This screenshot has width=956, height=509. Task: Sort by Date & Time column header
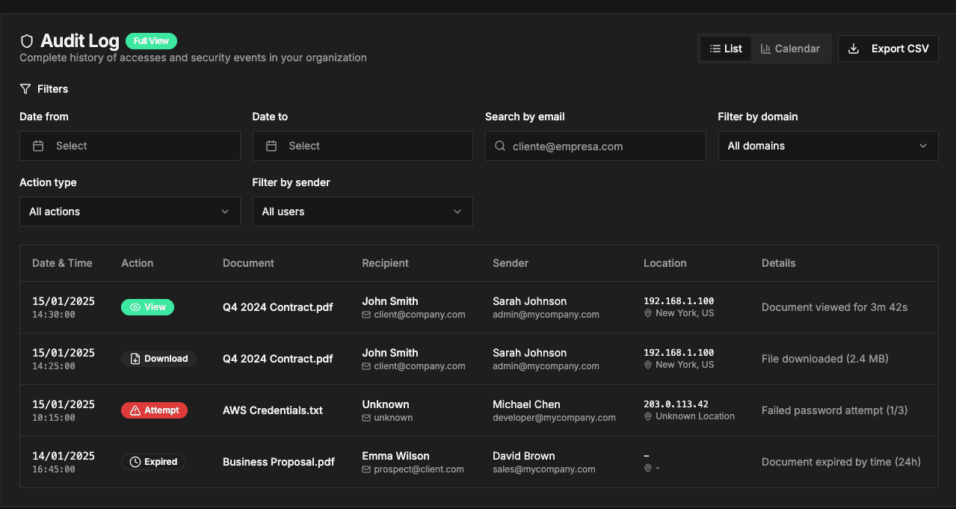point(62,263)
